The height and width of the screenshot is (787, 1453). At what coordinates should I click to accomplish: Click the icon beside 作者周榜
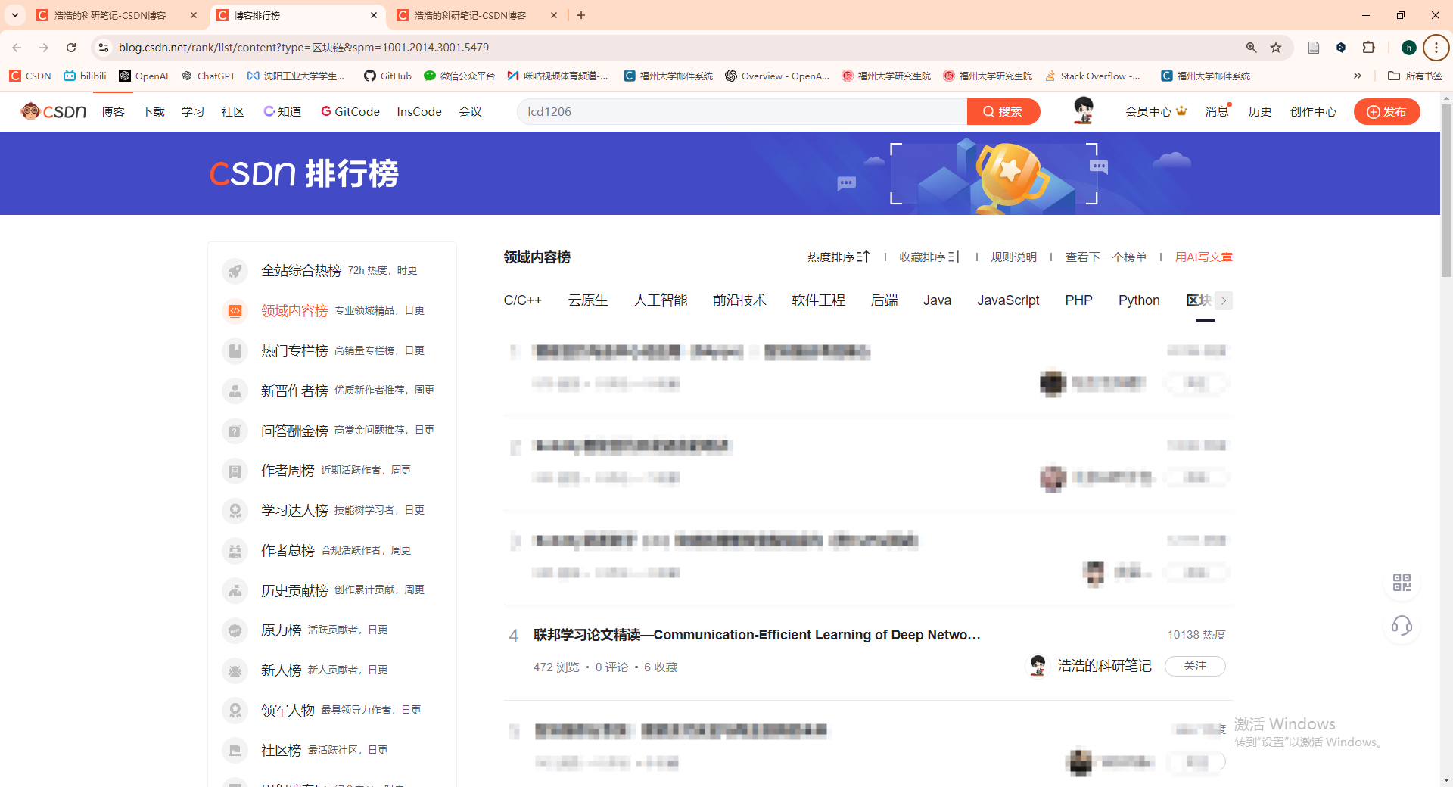(235, 471)
